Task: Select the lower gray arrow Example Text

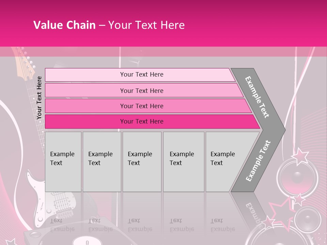Action: [258, 161]
